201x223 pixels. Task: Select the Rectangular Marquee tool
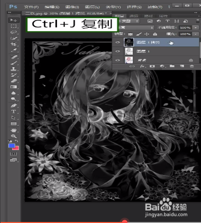click(13, 26)
